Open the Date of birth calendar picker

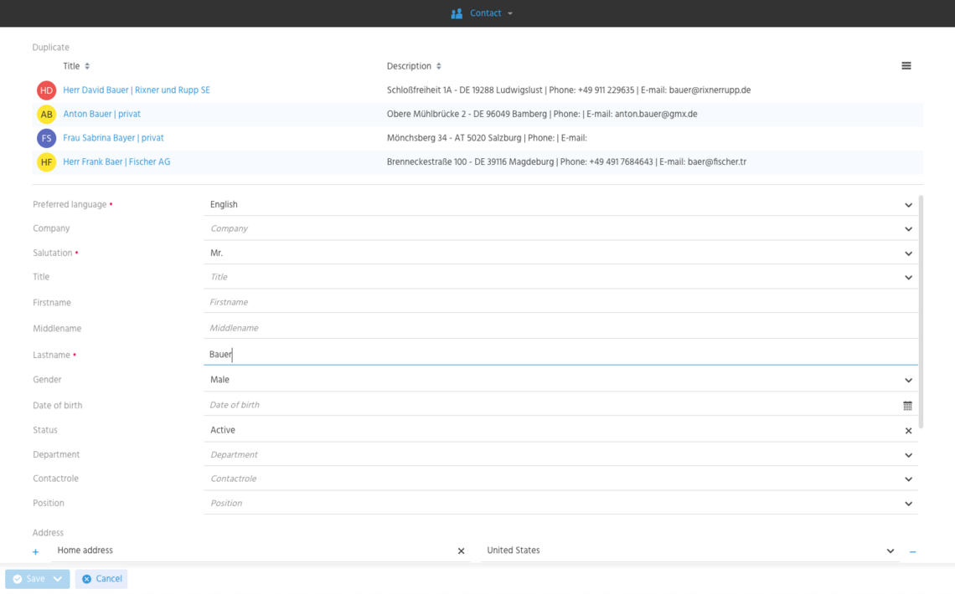click(x=907, y=406)
